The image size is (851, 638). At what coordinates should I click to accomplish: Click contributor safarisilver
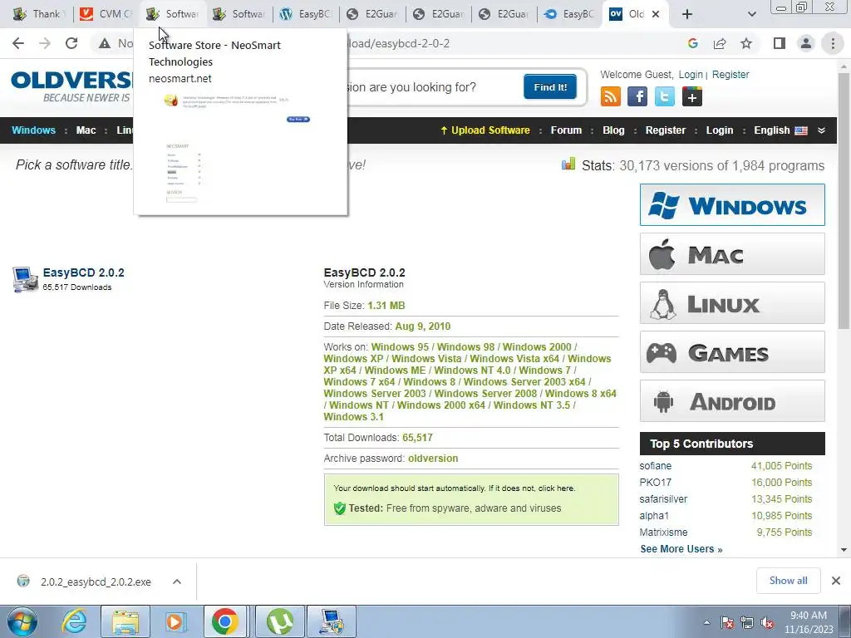[663, 499]
